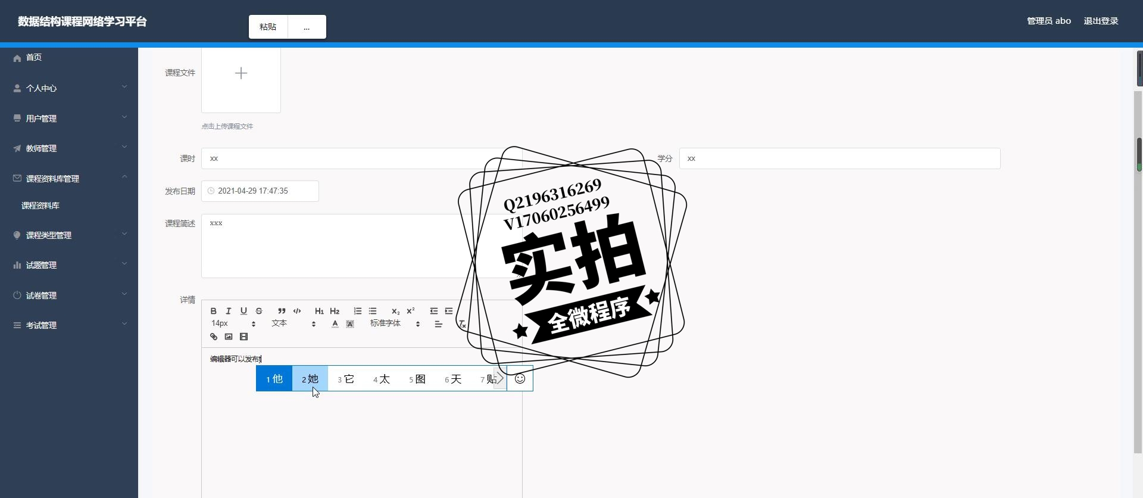This screenshot has width=1143, height=498.
Task: Open the text color picker
Action: 335,324
